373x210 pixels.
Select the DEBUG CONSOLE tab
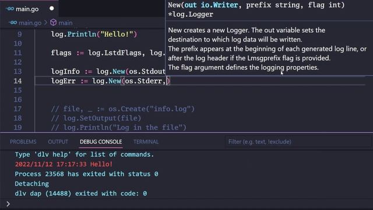point(101,142)
